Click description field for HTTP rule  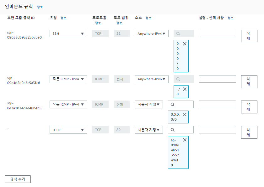pos(217,130)
